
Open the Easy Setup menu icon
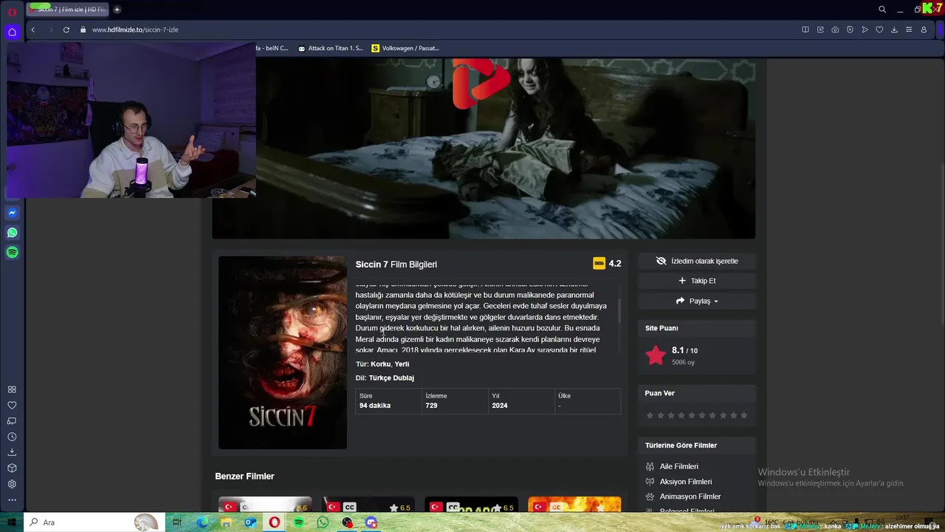pyautogui.click(x=909, y=30)
